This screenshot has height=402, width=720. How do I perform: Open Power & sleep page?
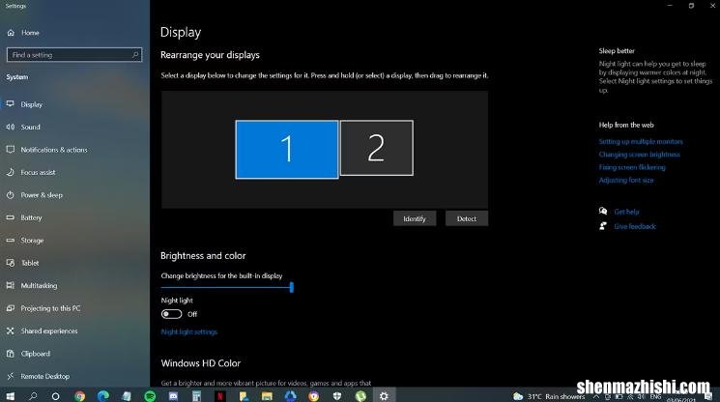coord(42,194)
